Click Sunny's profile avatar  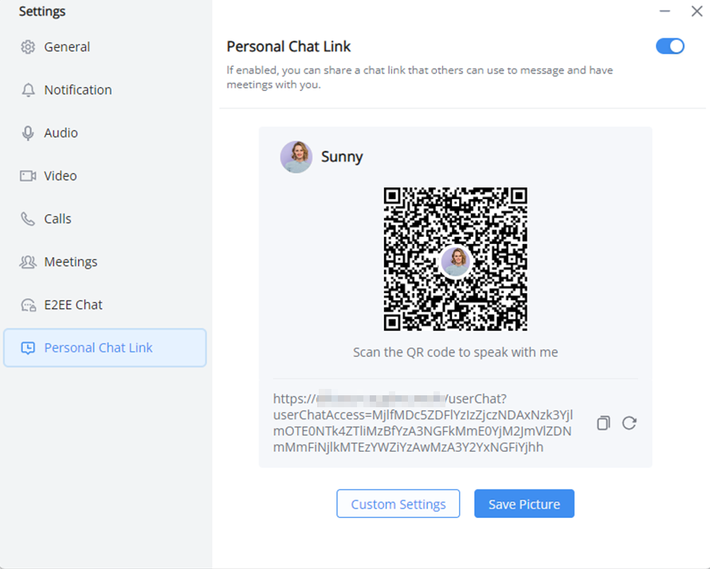point(296,157)
